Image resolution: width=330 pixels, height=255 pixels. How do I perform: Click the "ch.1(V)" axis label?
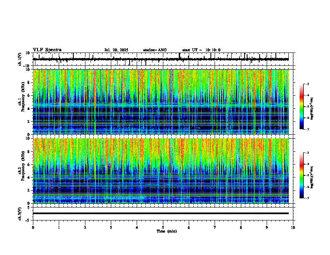coord(20,59)
